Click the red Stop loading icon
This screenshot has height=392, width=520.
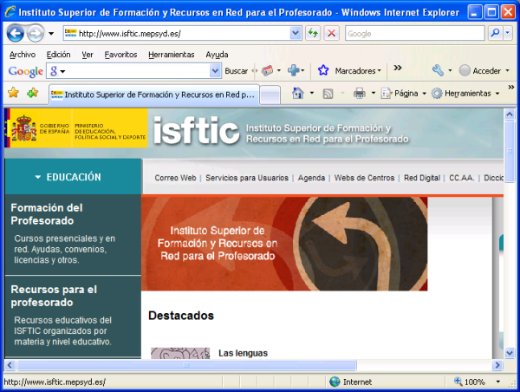(x=331, y=33)
